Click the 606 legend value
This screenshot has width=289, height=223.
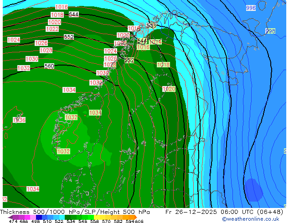click(x=139, y=221)
